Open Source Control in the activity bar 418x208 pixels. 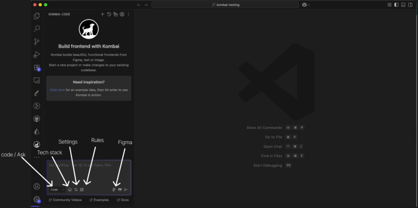tap(37, 42)
